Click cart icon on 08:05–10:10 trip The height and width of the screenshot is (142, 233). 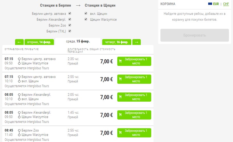120,97
